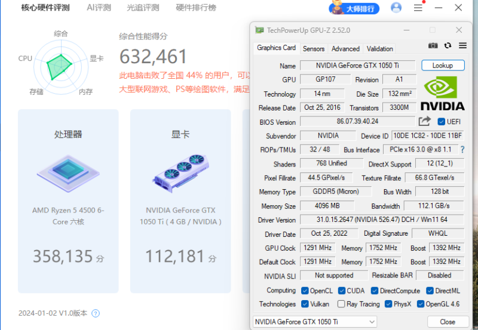
Task: Click the Resizable BAR Disabled value
Action: pos(439,275)
